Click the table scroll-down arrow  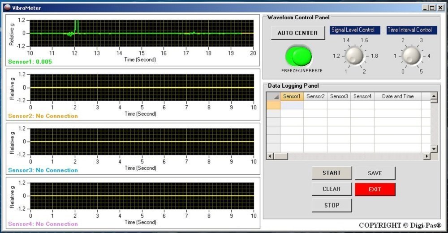coord(434,148)
